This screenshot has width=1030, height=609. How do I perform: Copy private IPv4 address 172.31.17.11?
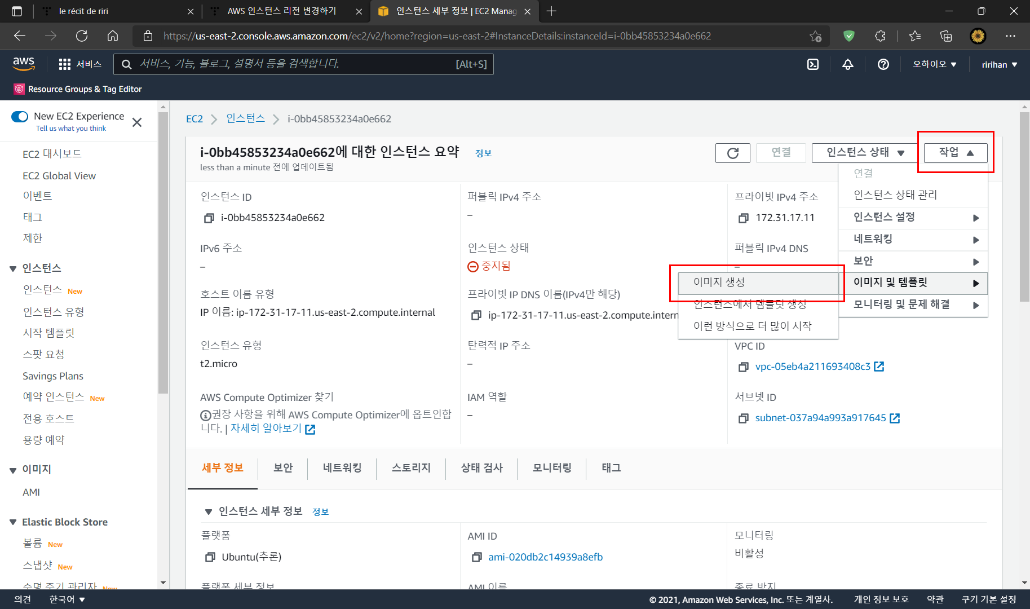pos(744,218)
